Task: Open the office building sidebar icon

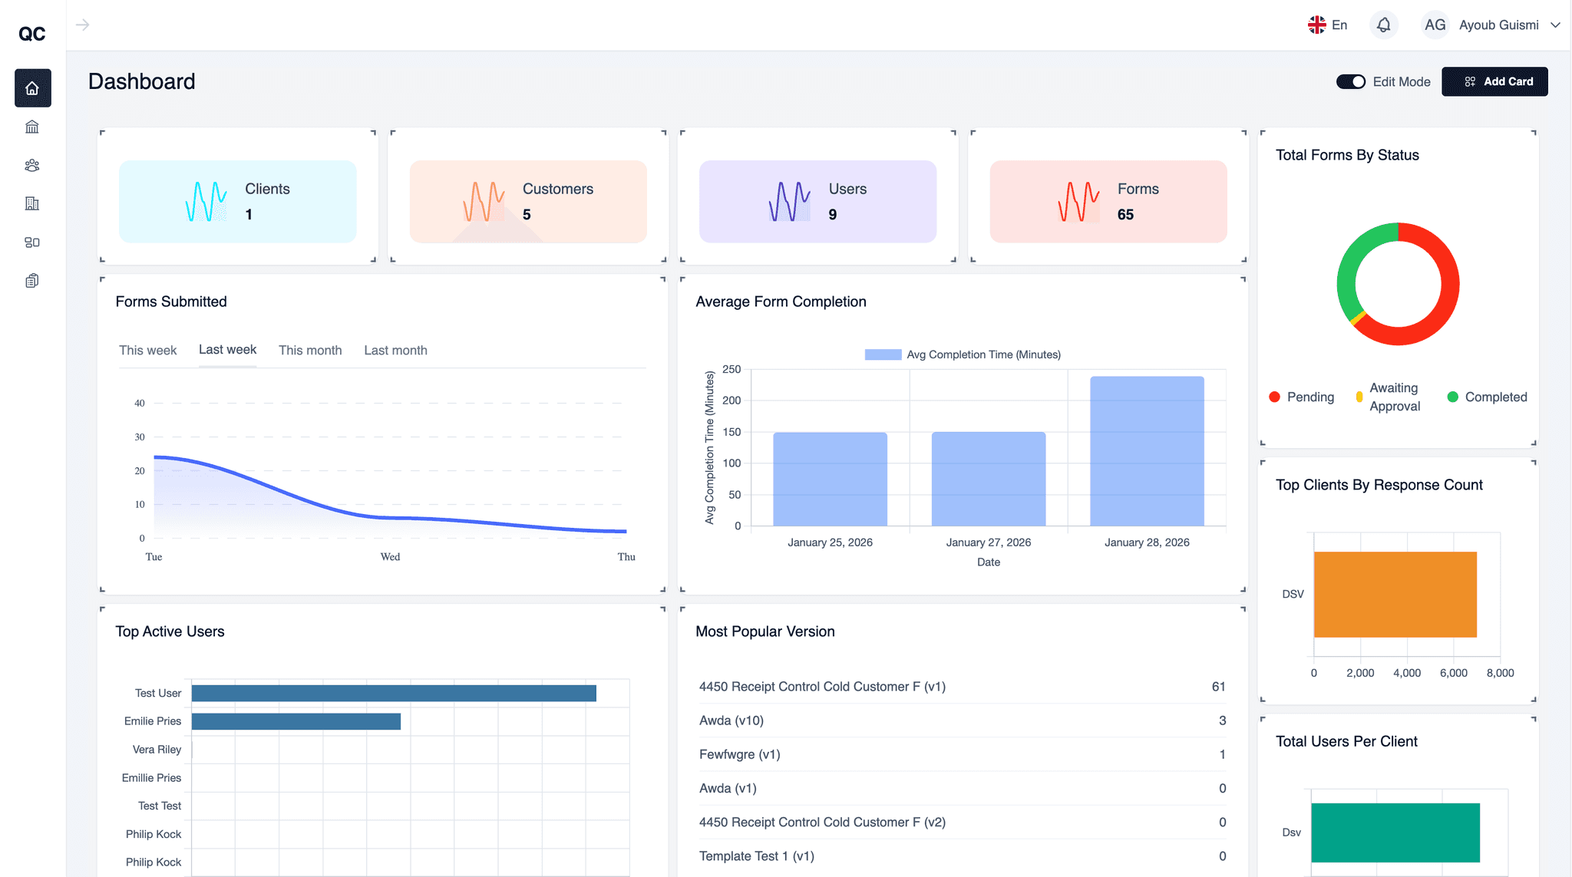Action: (x=32, y=203)
